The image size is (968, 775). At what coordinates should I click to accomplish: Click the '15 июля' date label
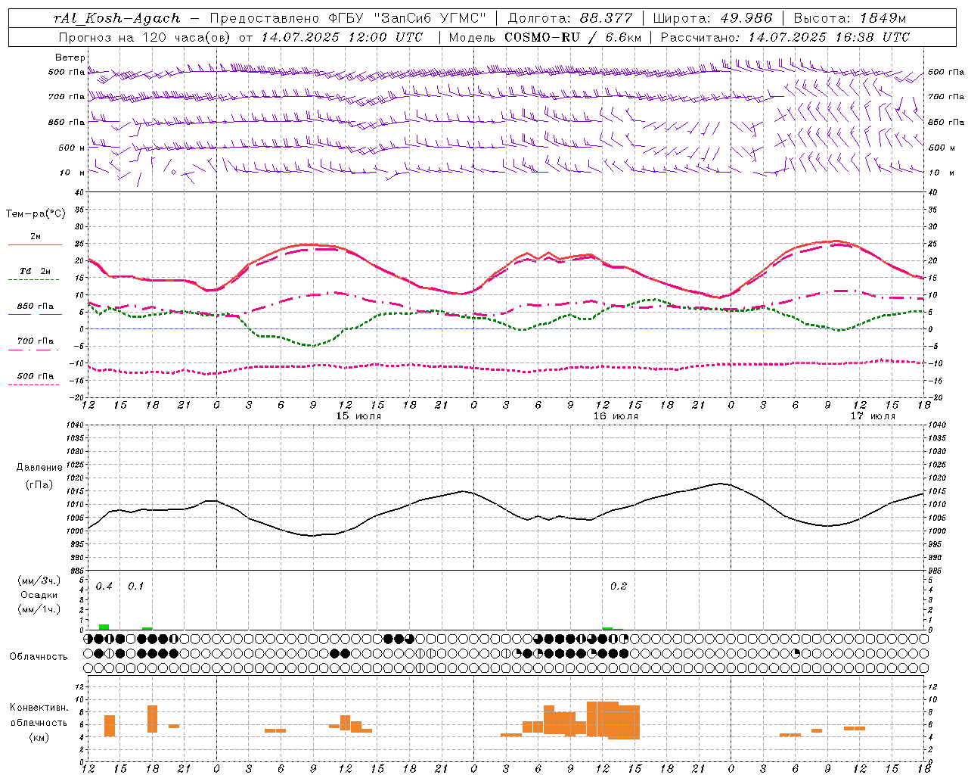[358, 416]
